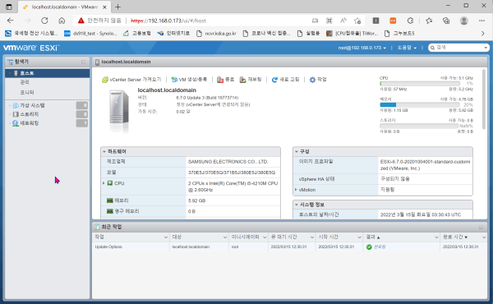Click the 종료 shutdown button
The width and height of the screenshot is (493, 304).
point(225,80)
